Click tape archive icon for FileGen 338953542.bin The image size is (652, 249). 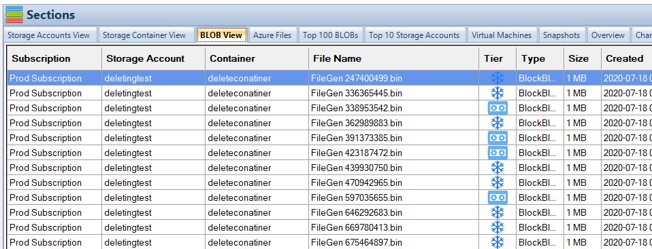(x=498, y=108)
